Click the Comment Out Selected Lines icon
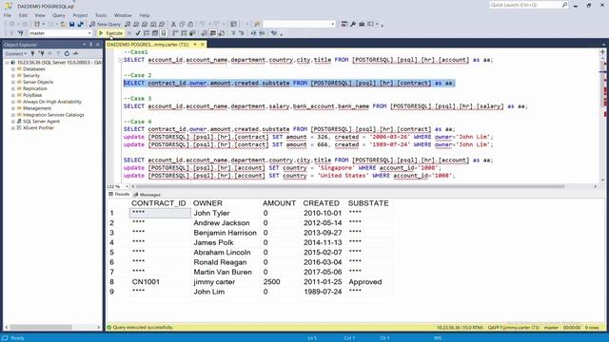Screen dimensions: 609x342 click(x=233, y=33)
